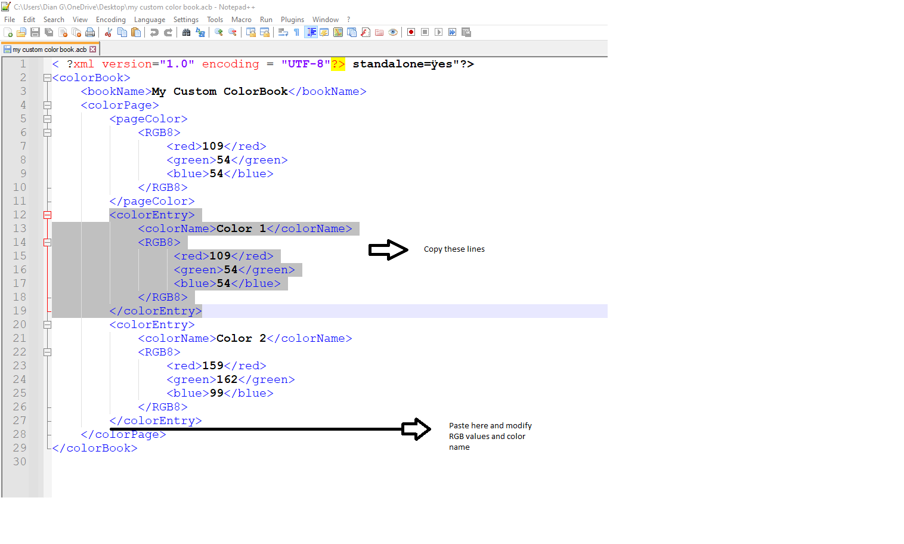This screenshot has width=904, height=544.
Task: Toggle synchronize horizontal scrolling
Action: pyautogui.click(x=265, y=32)
